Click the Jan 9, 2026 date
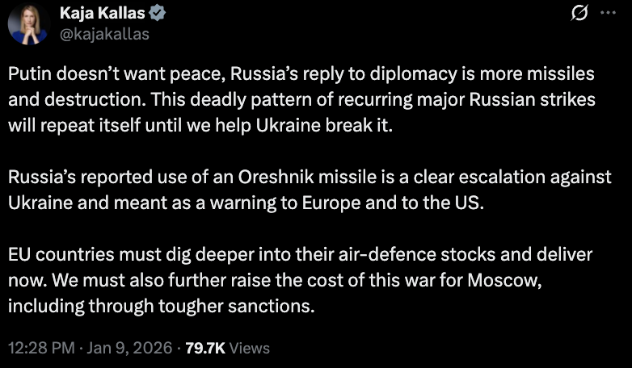 129,349
